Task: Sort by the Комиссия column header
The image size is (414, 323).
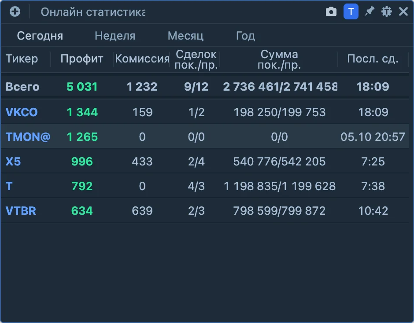Action: pos(142,59)
